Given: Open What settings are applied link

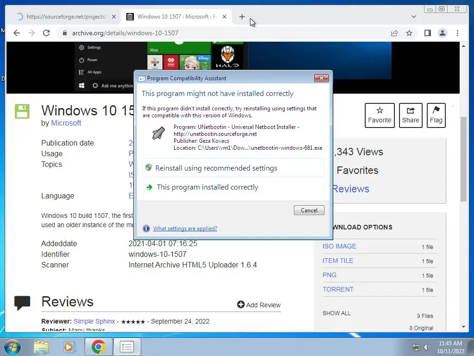Looking at the screenshot, I should (x=185, y=228).
